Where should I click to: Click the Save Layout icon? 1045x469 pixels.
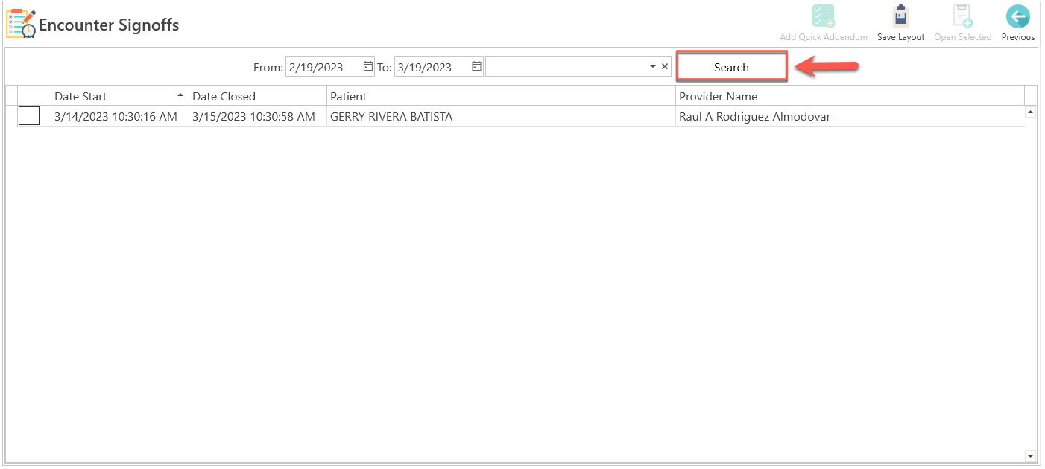(x=901, y=17)
